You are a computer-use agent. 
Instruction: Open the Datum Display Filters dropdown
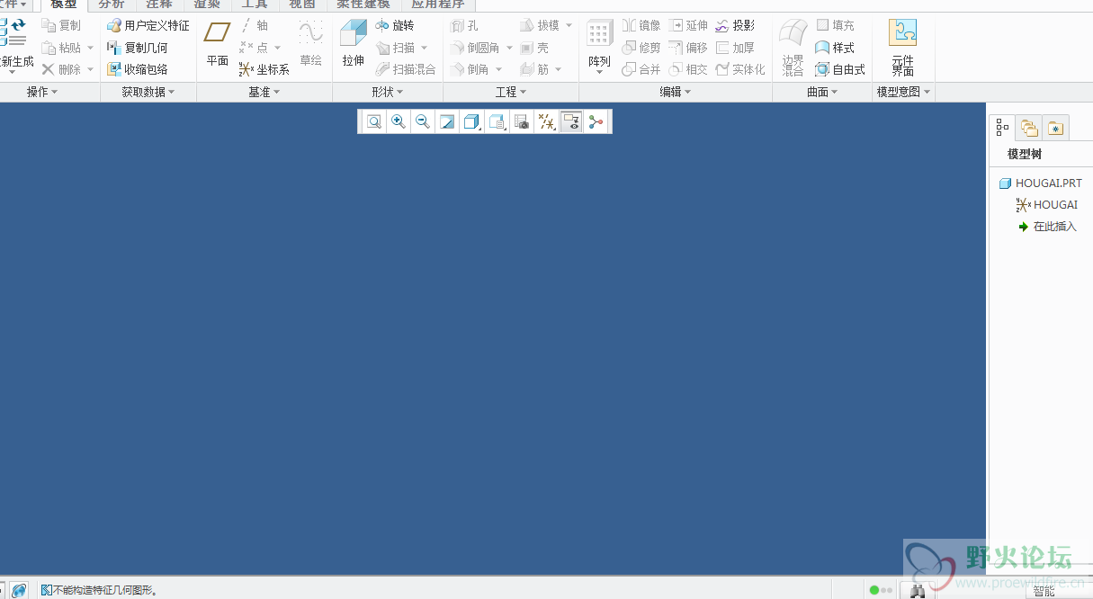pyautogui.click(x=546, y=121)
